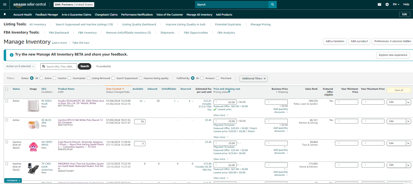Tick the select-all checkbox in table header
The height and width of the screenshot is (184, 413).
pos(7,89)
